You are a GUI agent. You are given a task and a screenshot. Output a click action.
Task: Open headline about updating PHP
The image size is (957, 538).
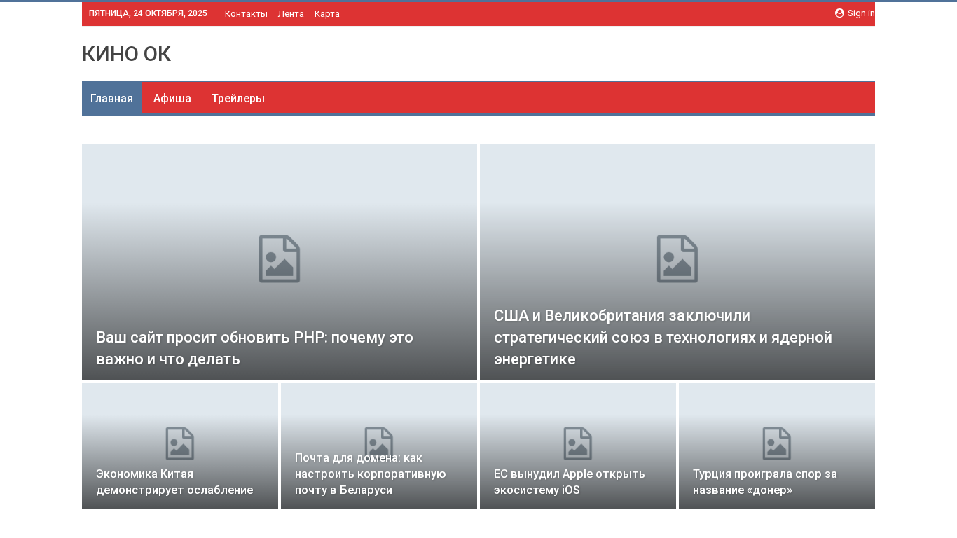coord(255,348)
